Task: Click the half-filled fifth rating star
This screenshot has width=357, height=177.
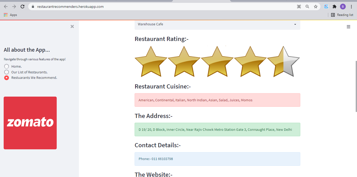Action: point(284,62)
